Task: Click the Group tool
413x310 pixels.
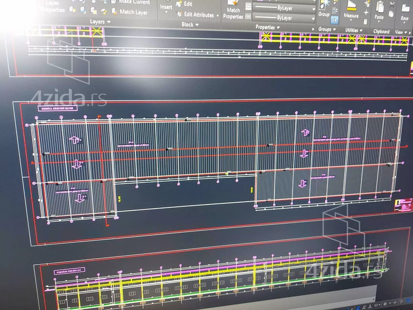Action: [x=324, y=9]
